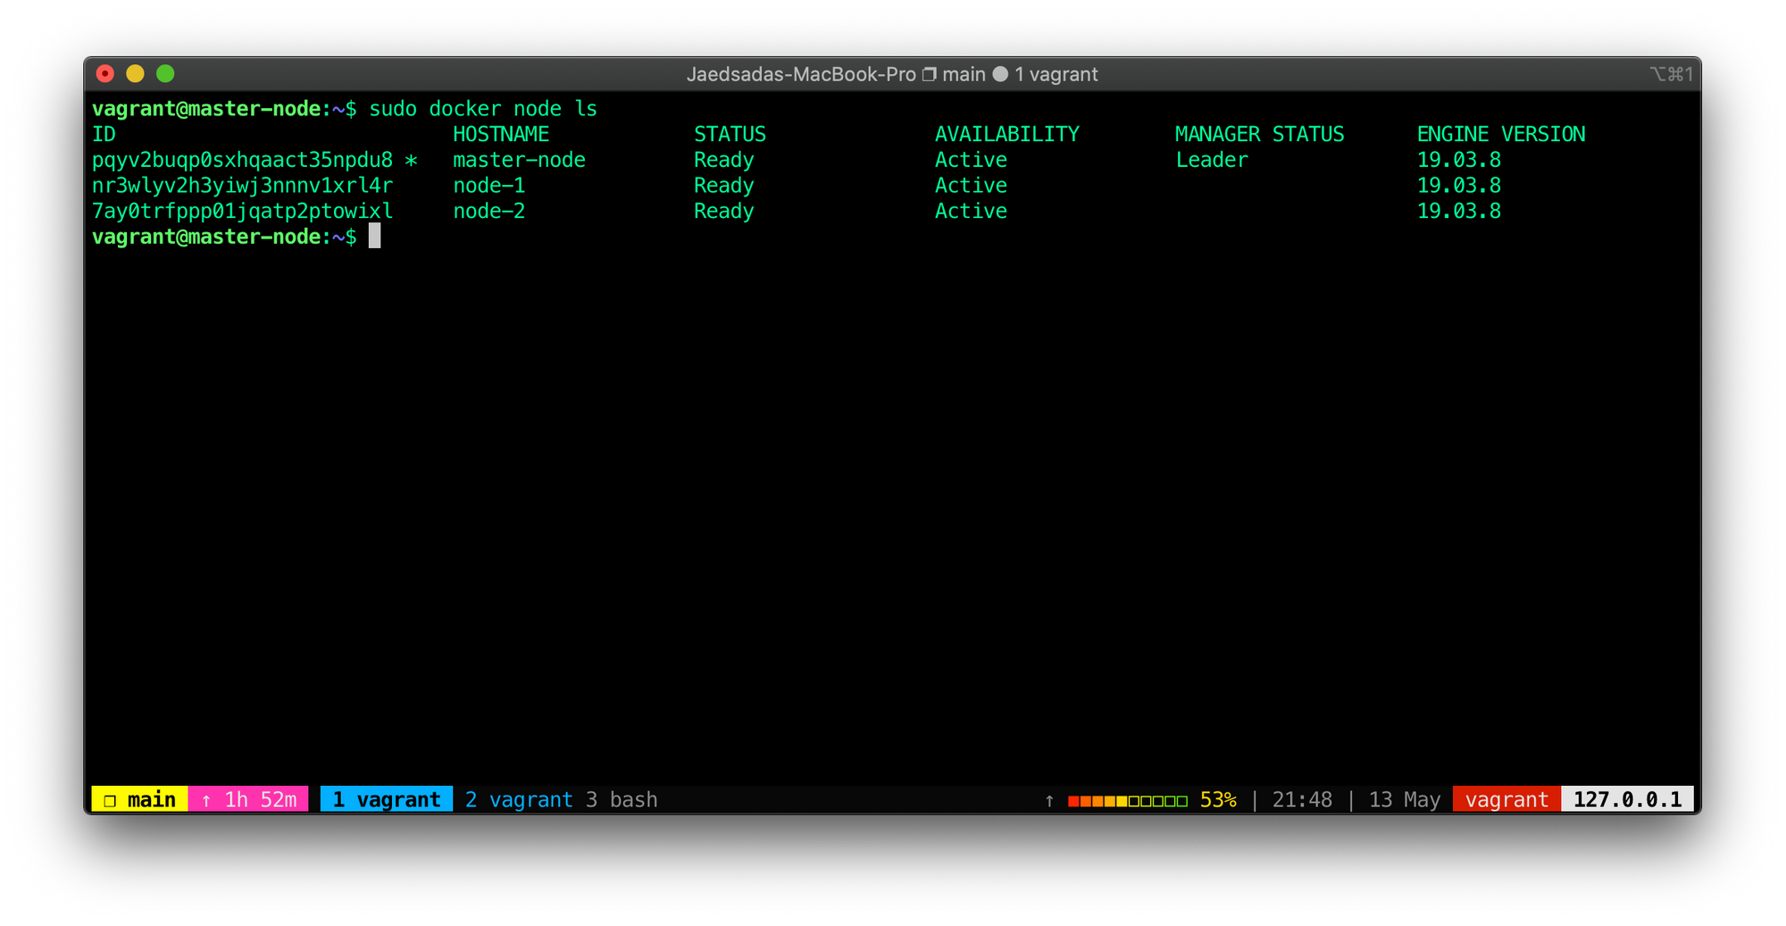
Task: Click the ⌥⌘1 shortcut indicator in title bar
Action: pyautogui.click(x=1671, y=75)
